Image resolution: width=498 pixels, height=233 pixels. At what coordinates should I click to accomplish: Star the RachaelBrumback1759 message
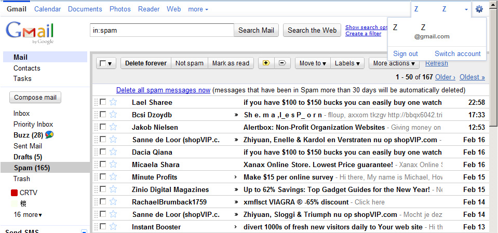pos(113,202)
